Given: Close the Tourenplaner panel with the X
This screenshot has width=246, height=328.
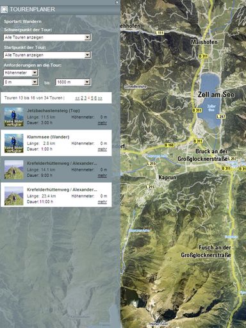Looking at the screenshot, I should coord(117,3).
